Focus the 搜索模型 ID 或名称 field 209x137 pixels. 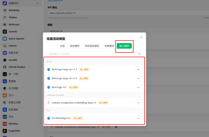click(92, 54)
